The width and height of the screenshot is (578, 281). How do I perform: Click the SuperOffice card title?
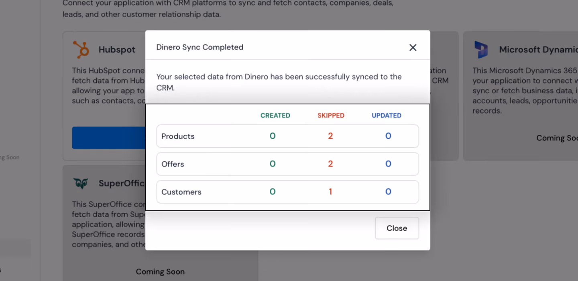pyautogui.click(x=122, y=183)
